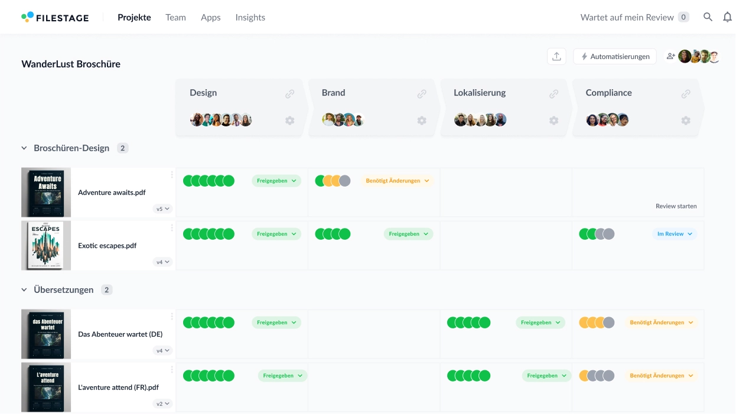Click the Review starten link

(x=676, y=206)
